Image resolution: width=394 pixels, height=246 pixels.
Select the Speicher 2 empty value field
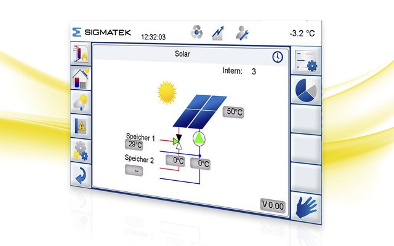tap(134, 170)
